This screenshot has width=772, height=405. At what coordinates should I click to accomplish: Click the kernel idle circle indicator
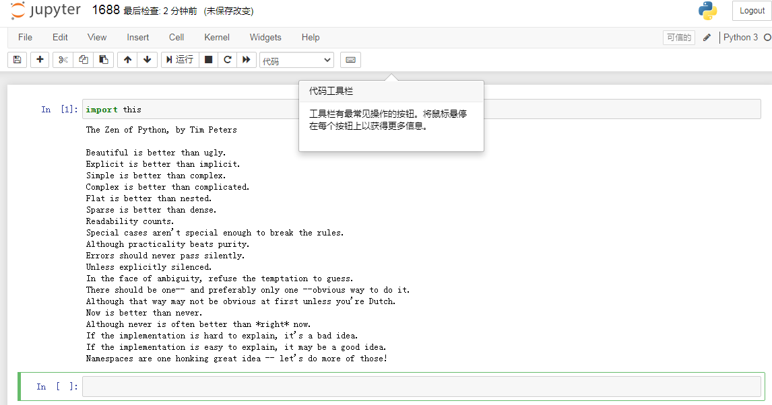tap(767, 38)
